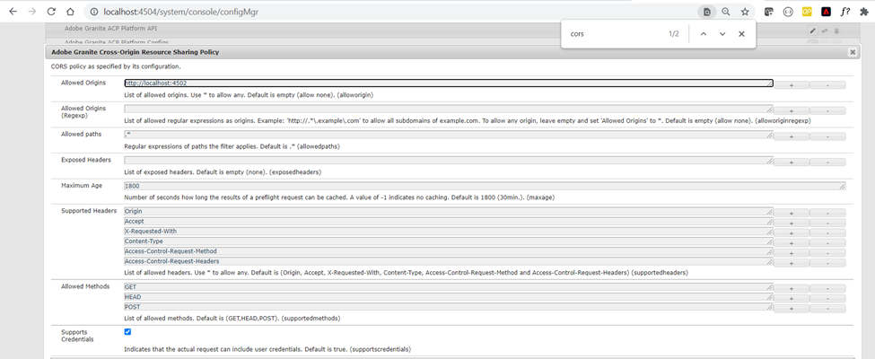Click the first extension icon after the star
Image resolution: width=875 pixels, height=359 pixels.
tap(768, 11)
